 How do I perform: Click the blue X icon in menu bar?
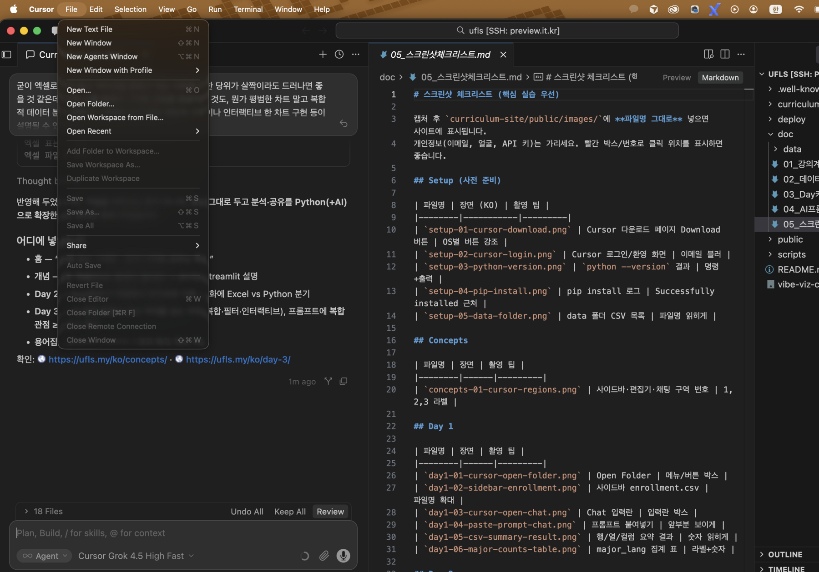pyautogui.click(x=714, y=9)
